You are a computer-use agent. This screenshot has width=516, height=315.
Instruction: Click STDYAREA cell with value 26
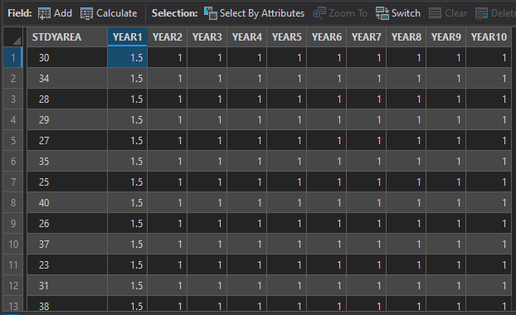click(x=67, y=223)
